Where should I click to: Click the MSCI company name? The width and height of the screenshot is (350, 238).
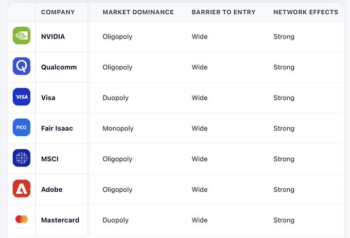coord(50,159)
